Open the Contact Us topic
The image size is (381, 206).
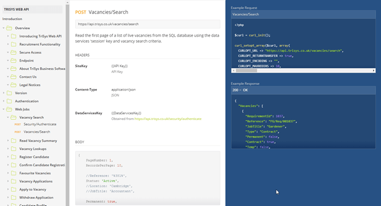28,77
